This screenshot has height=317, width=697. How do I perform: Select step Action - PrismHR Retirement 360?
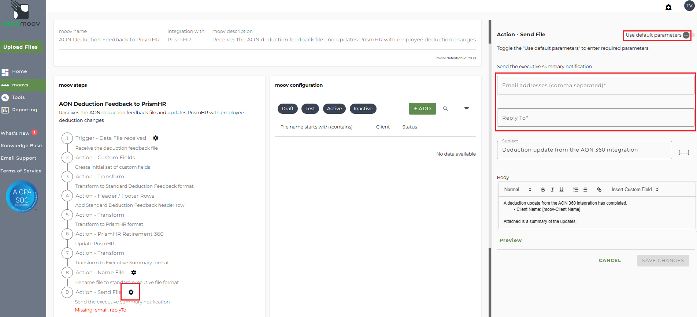pos(119,234)
